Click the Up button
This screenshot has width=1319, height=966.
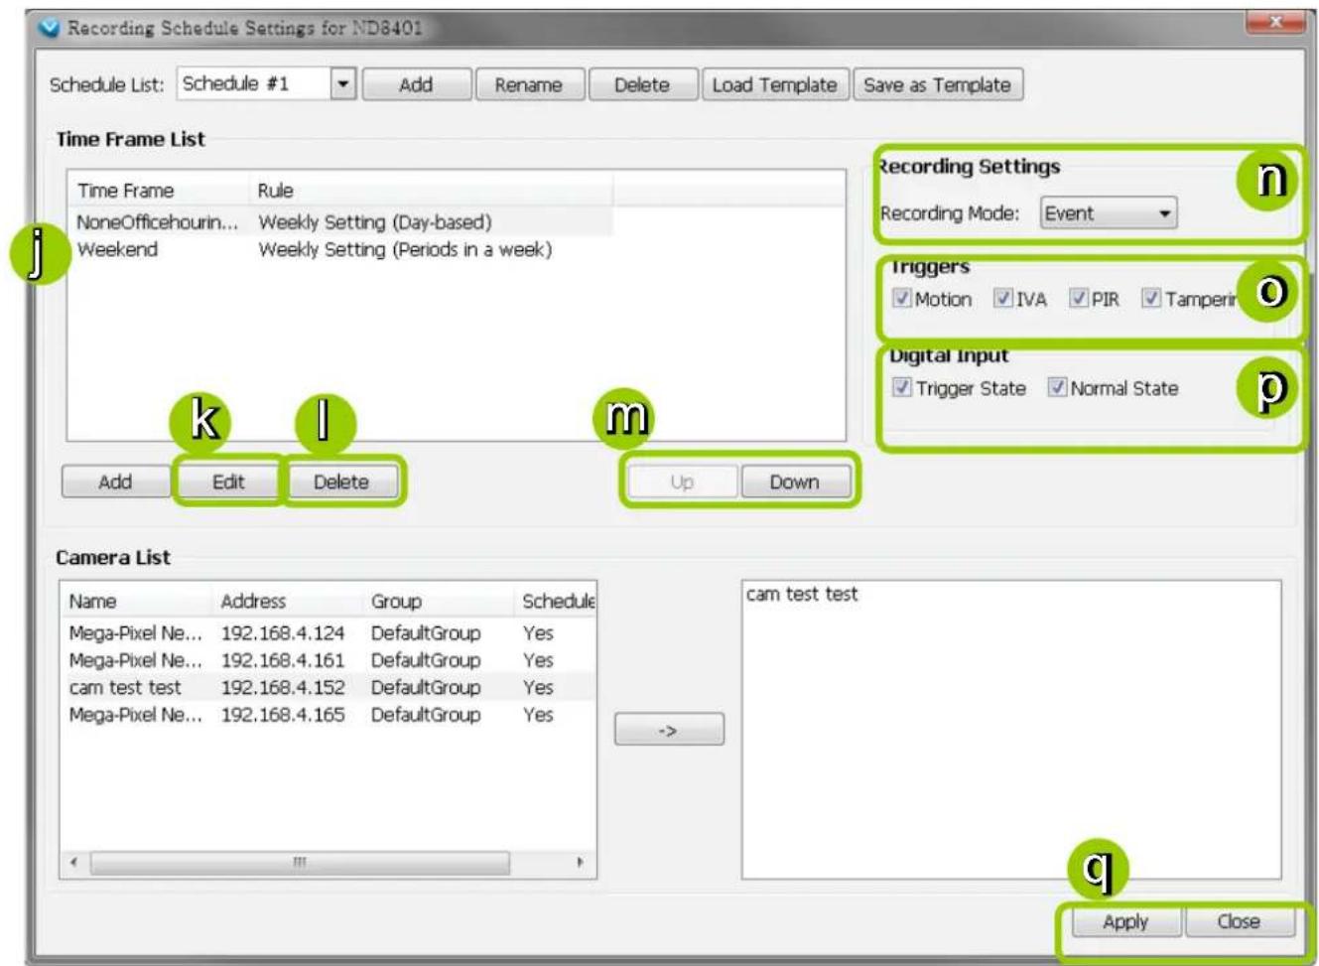click(x=682, y=482)
